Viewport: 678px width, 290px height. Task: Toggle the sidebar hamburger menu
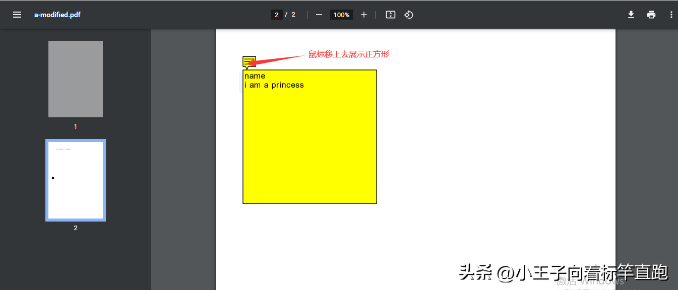coord(17,15)
